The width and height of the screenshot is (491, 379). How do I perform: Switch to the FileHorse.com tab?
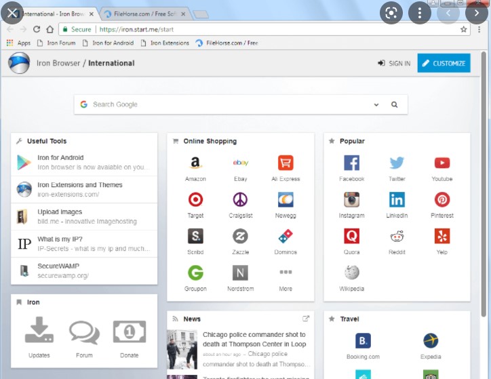click(x=144, y=14)
